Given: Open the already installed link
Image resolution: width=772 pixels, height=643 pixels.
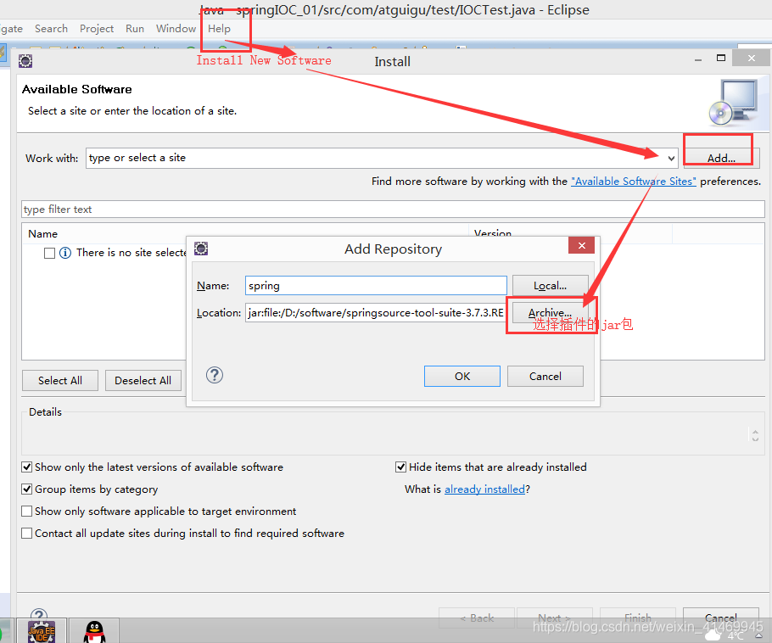Looking at the screenshot, I should (484, 489).
